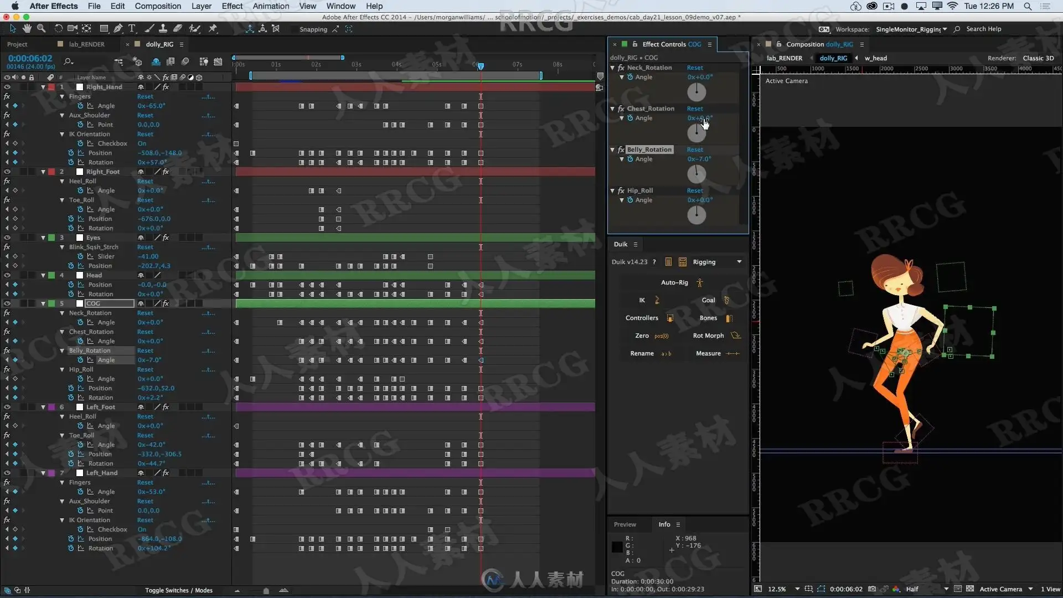This screenshot has width=1063, height=598.
Task: Switch to the lab_RENDER timeline tab
Action: [86, 44]
